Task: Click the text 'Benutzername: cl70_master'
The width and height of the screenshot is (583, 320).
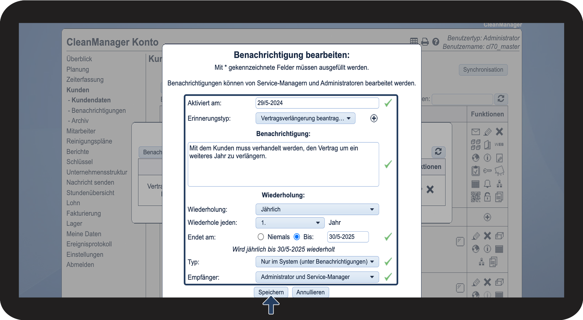Action: click(481, 47)
